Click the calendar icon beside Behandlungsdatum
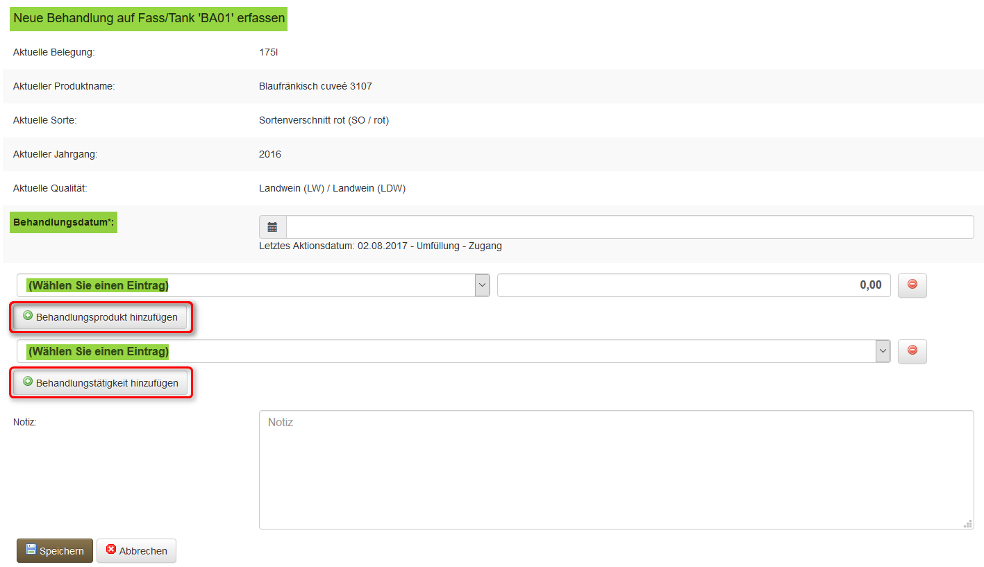Viewport: 984px width, 567px height. coord(272,227)
